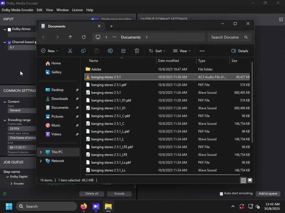The height and width of the screenshot is (213, 285).
Task: Click the forward navigation arrow
Action: (x=57, y=37)
